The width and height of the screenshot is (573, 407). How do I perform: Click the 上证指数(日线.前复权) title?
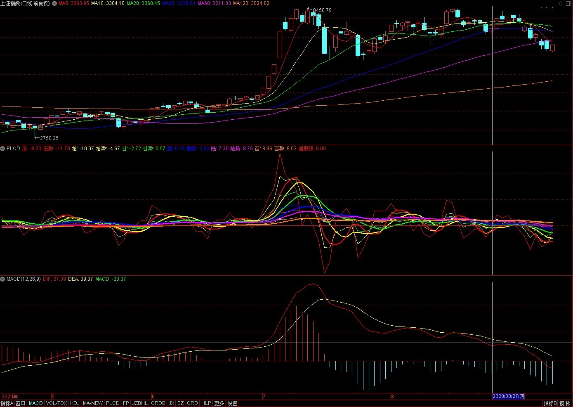[25, 3]
